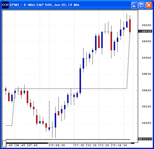Click the horizontal scrollbar above time axis
Image resolution: width=154 pixels, height=149 pixels.
[89, 143]
